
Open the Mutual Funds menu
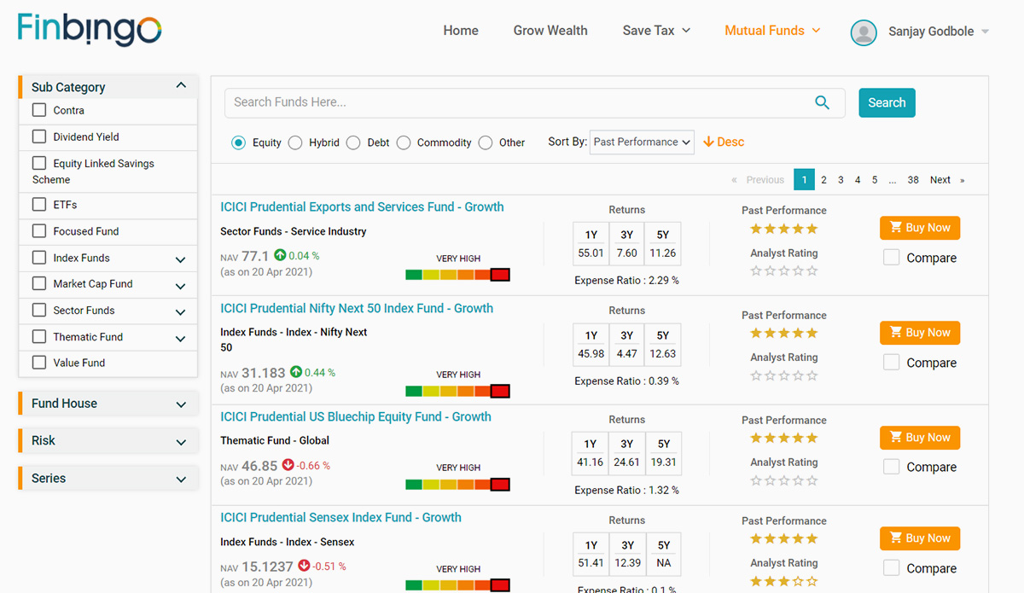[772, 31]
